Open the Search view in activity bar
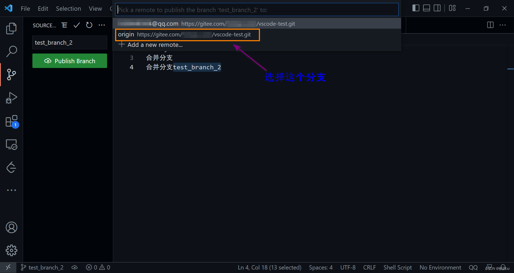The image size is (514, 273). [11, 51]
